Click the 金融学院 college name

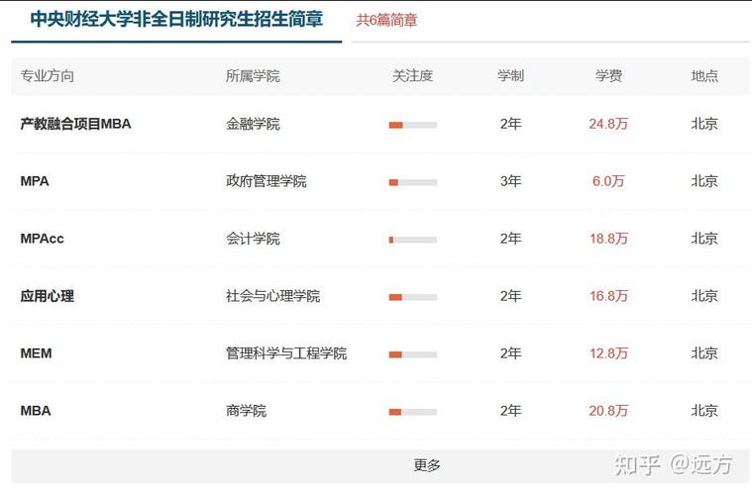click(x=253, y=124)
